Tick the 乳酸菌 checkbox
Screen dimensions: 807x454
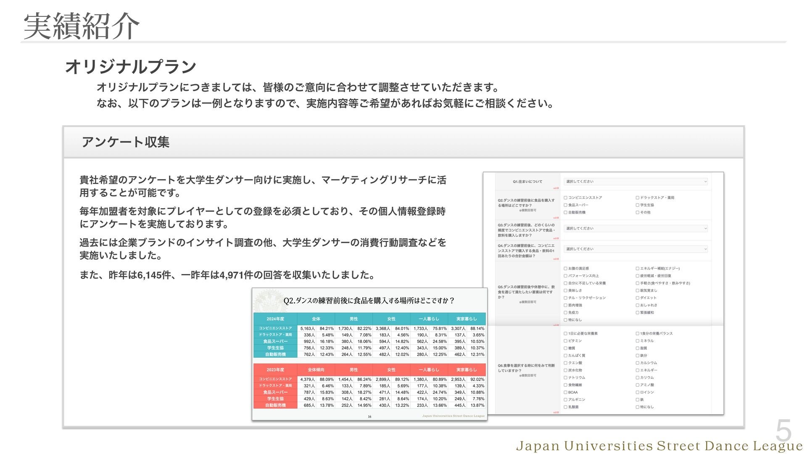566,407
